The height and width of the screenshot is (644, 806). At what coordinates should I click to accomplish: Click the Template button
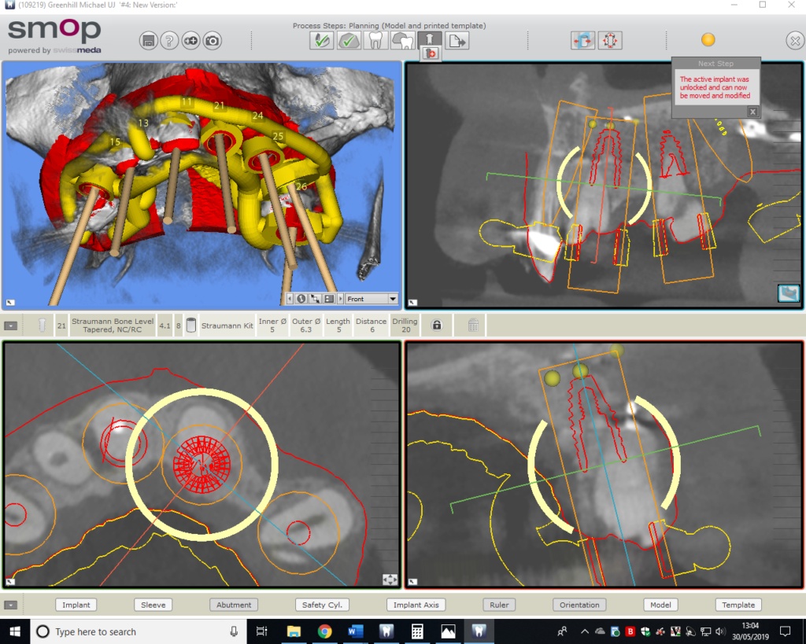coord(738,605)
